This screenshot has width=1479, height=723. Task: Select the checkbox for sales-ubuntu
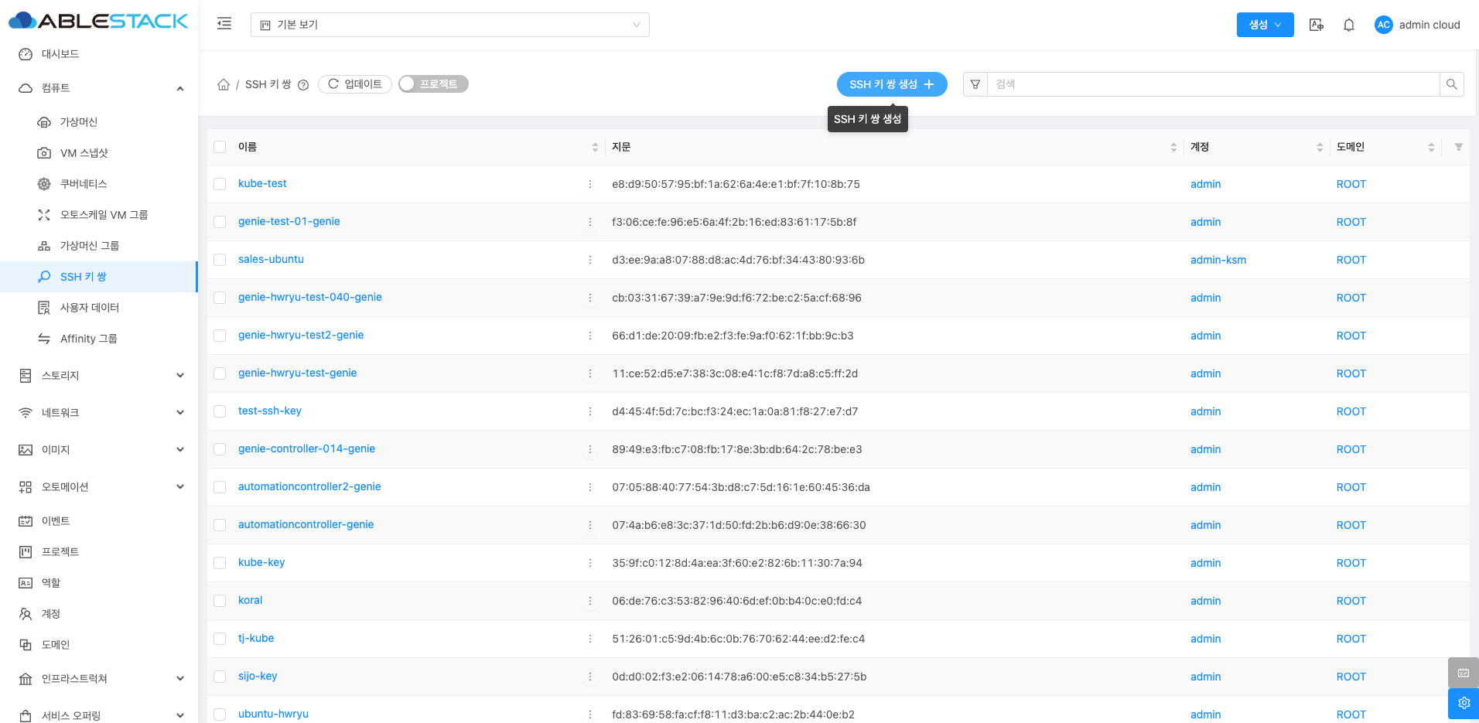[x=220, y=260]
